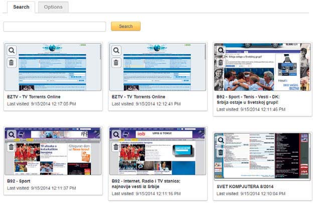This screenshot has width=316, height=203.
Task: Click title 'B92 - Sport - Tenis - Vesti'
Action: click(x=248, y=99)
